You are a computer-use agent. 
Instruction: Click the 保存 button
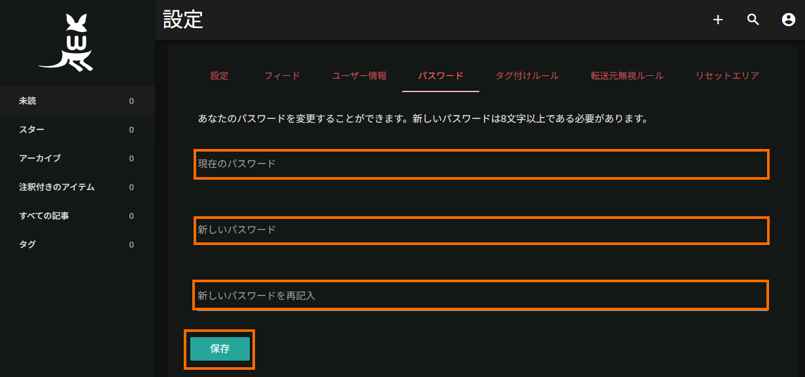[220, 349]
